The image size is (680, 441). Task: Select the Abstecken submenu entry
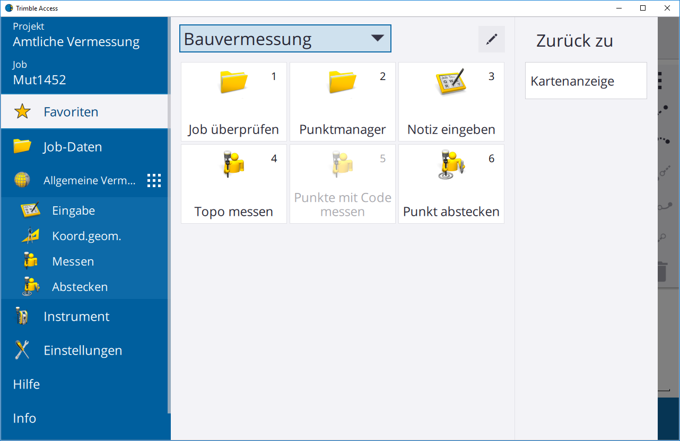[x=80, y=287]
